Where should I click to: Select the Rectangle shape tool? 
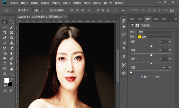pyautogui.click(x=5, y=69)
